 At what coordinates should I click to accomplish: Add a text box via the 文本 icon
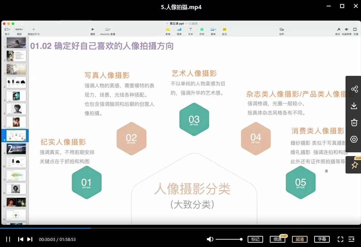tap(191, 30)
